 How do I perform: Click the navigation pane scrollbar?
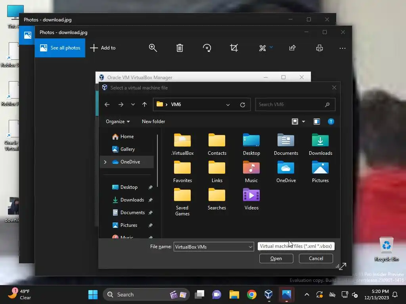pos(157,160)
